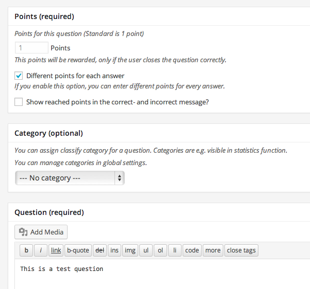Click the Points number input field

coord(31,48)
